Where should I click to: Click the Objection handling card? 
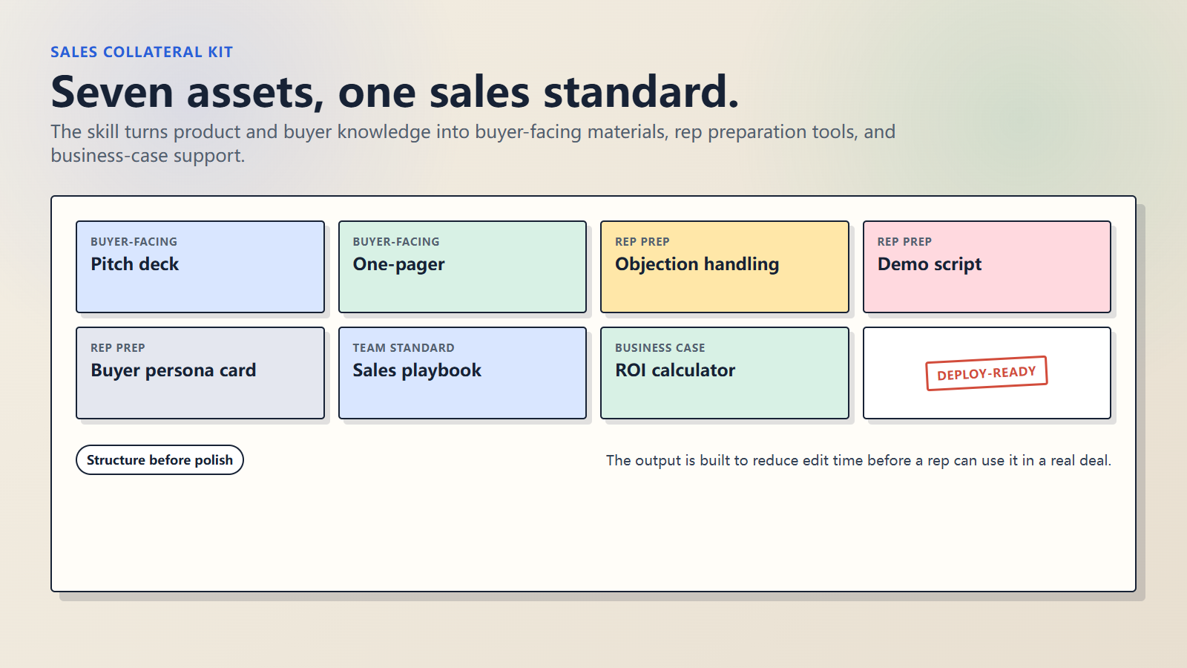point(725,266)
